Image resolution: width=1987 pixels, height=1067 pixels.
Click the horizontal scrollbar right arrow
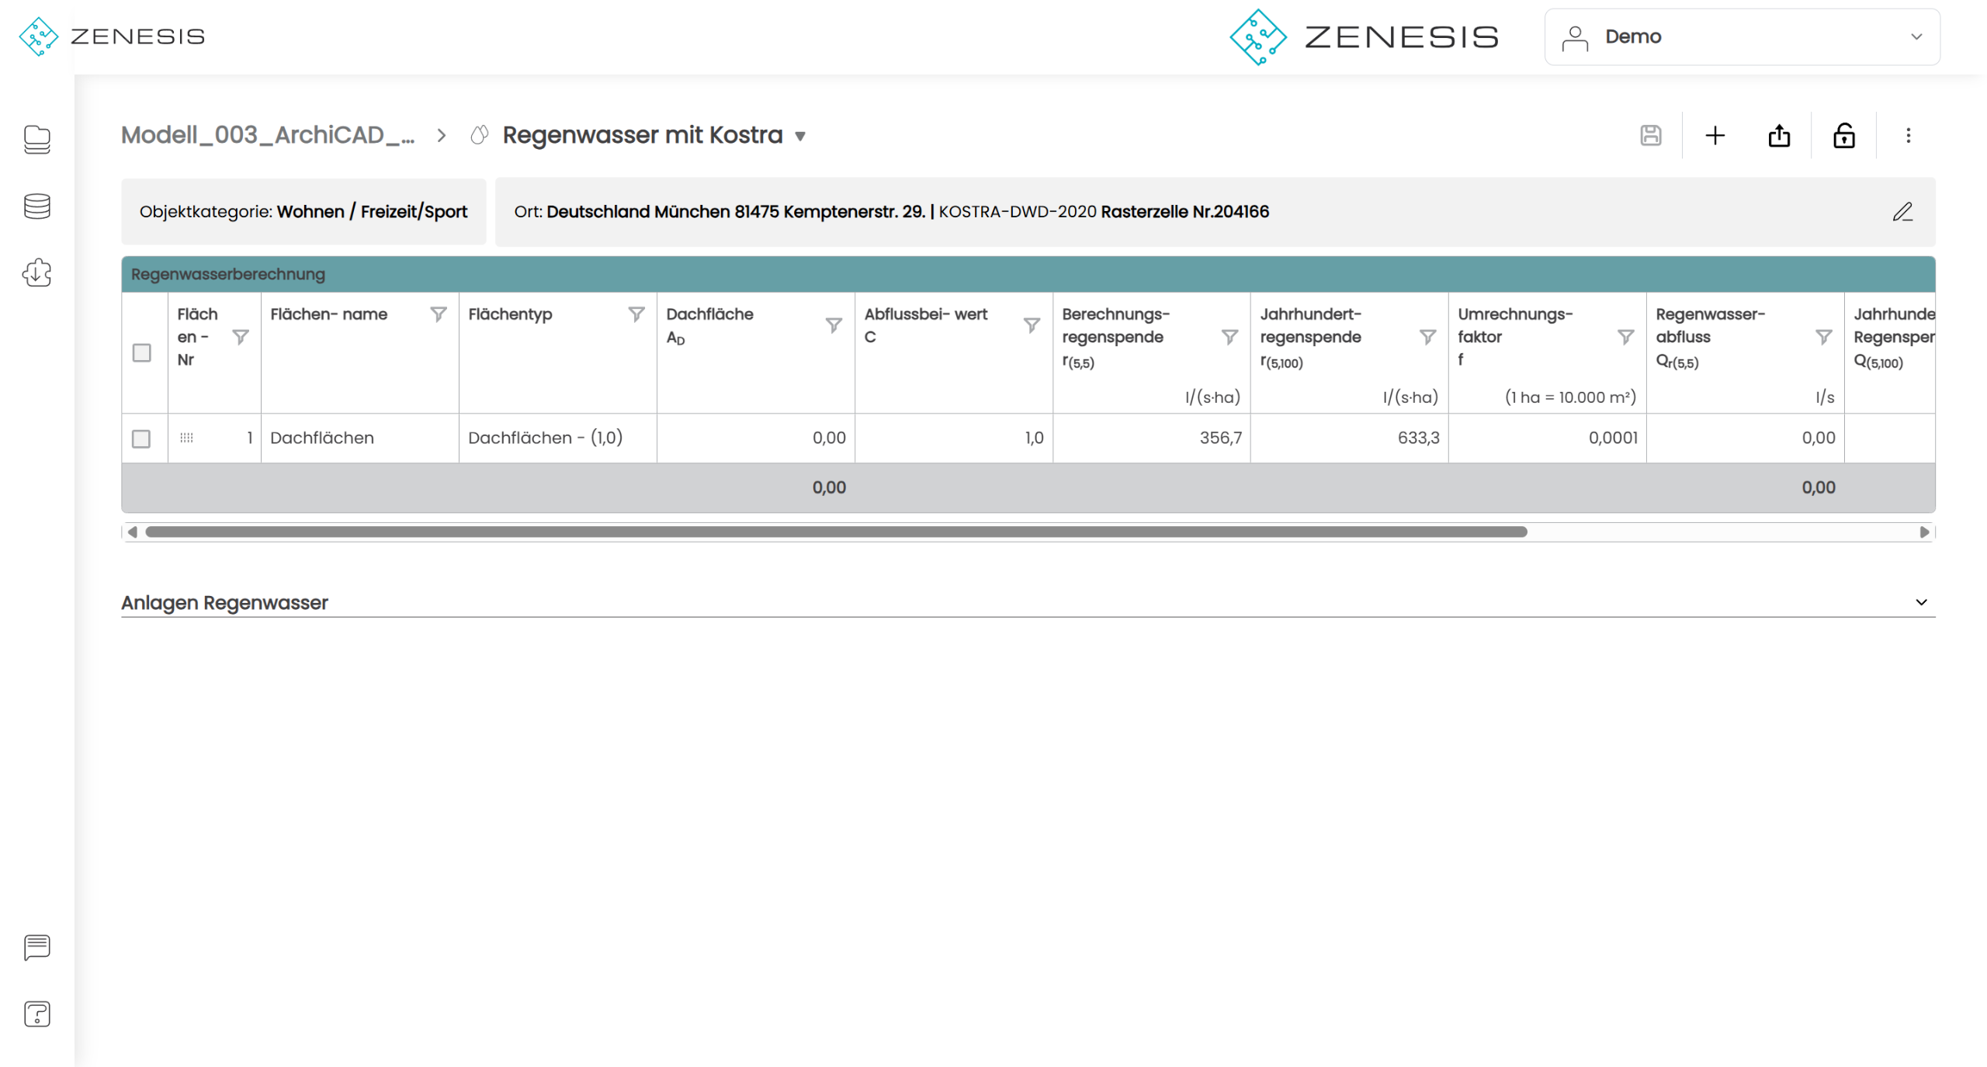(x=1924, y=532)
